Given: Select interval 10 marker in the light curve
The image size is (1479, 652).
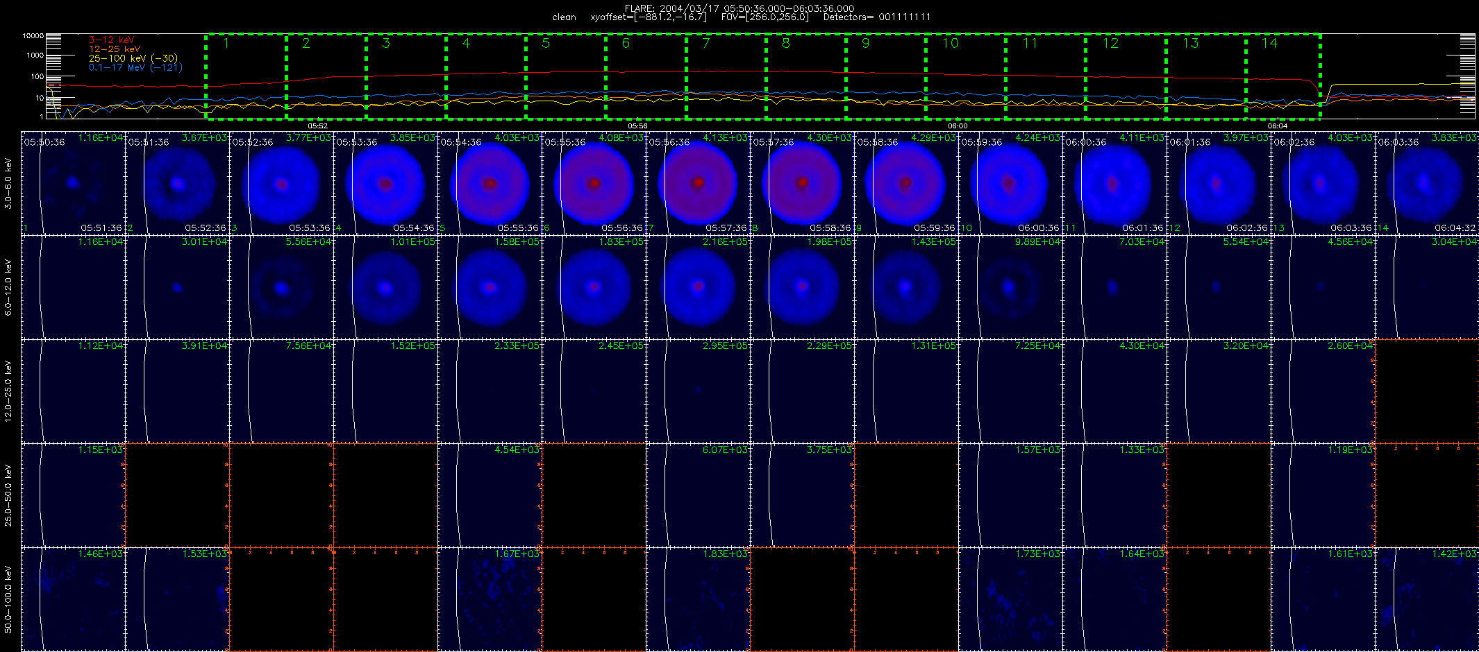Looking at the screenshot, I should (950, 44).
